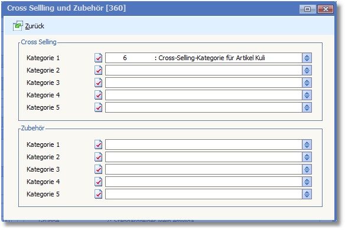
Task: Click checkmark icon for Zubehör Kategorie 3
Action: pyautogui.click(x=98, y=169)
